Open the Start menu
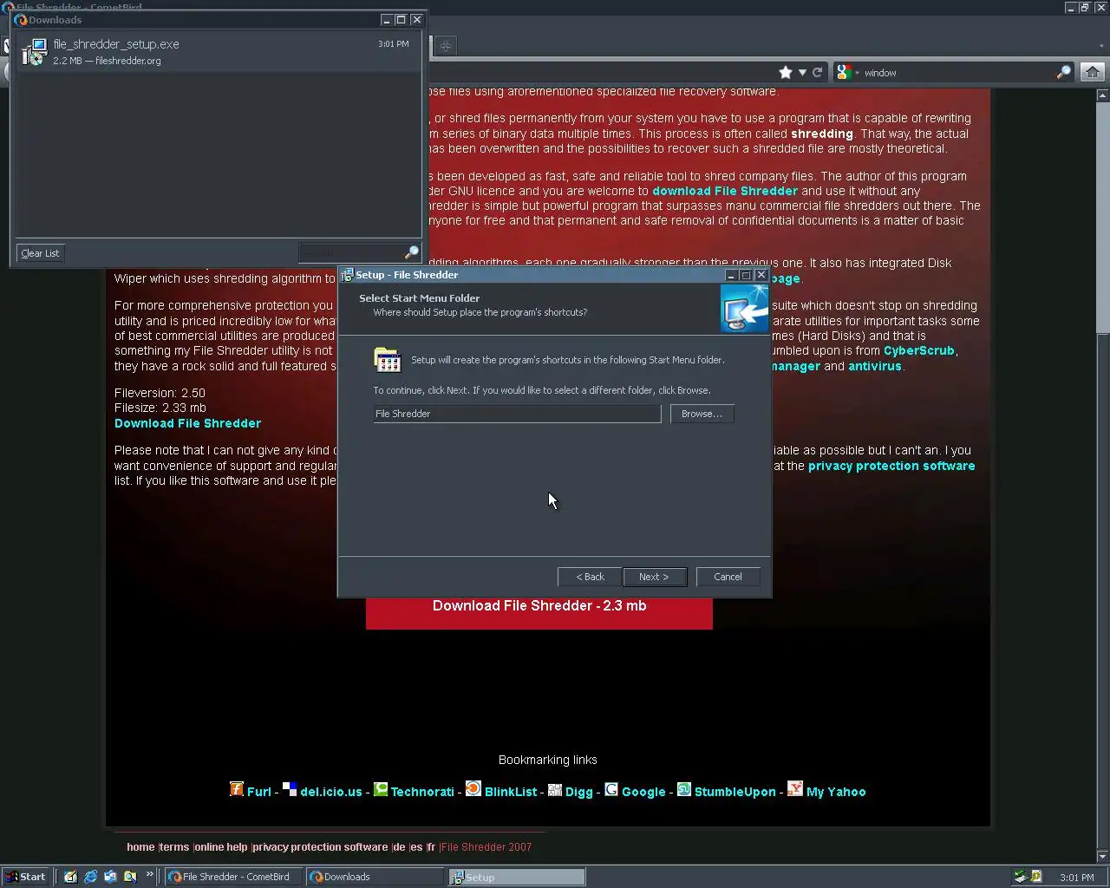The width and height of the screenshot is (1110, 888). tap(25, 877)
